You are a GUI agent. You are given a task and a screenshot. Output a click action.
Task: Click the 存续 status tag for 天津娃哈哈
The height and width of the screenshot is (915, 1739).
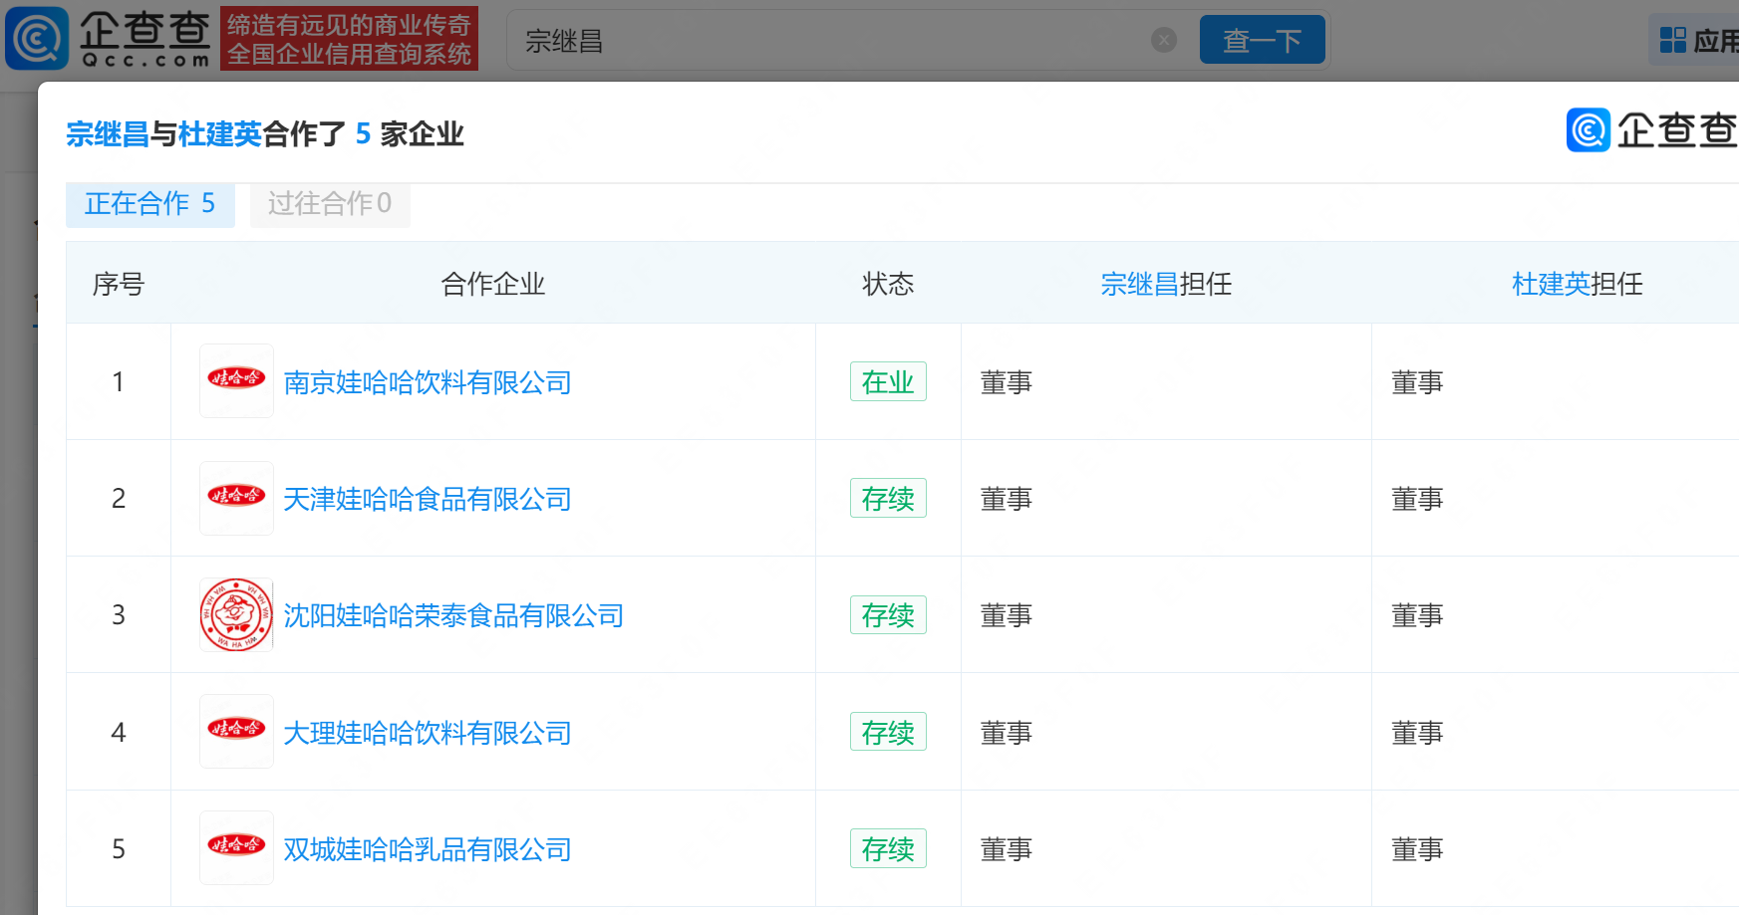point(888,498)
